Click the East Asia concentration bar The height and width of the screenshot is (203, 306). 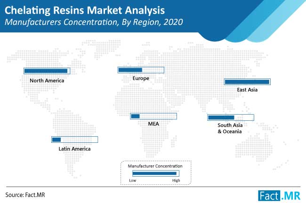click(247, 82)
